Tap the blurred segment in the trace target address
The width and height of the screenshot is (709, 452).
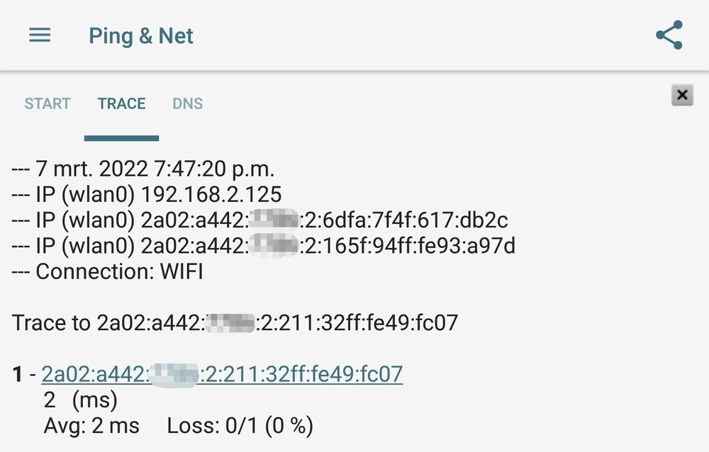230,323
